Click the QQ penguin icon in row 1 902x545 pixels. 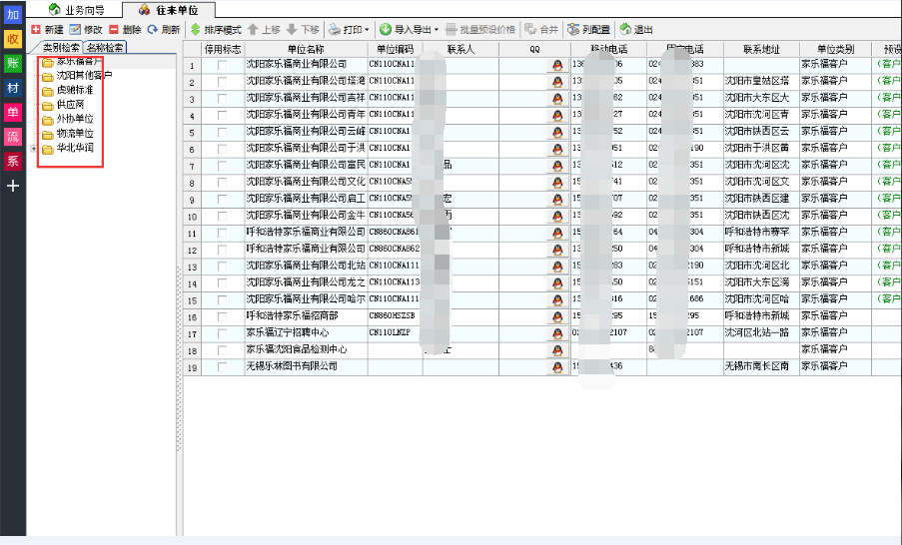(x=557, y=66)
